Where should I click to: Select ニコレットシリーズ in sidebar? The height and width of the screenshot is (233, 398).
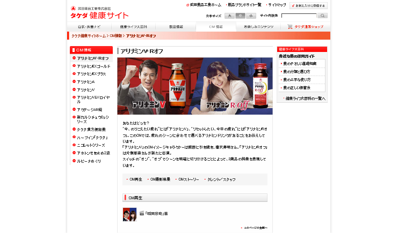(91, 145)
